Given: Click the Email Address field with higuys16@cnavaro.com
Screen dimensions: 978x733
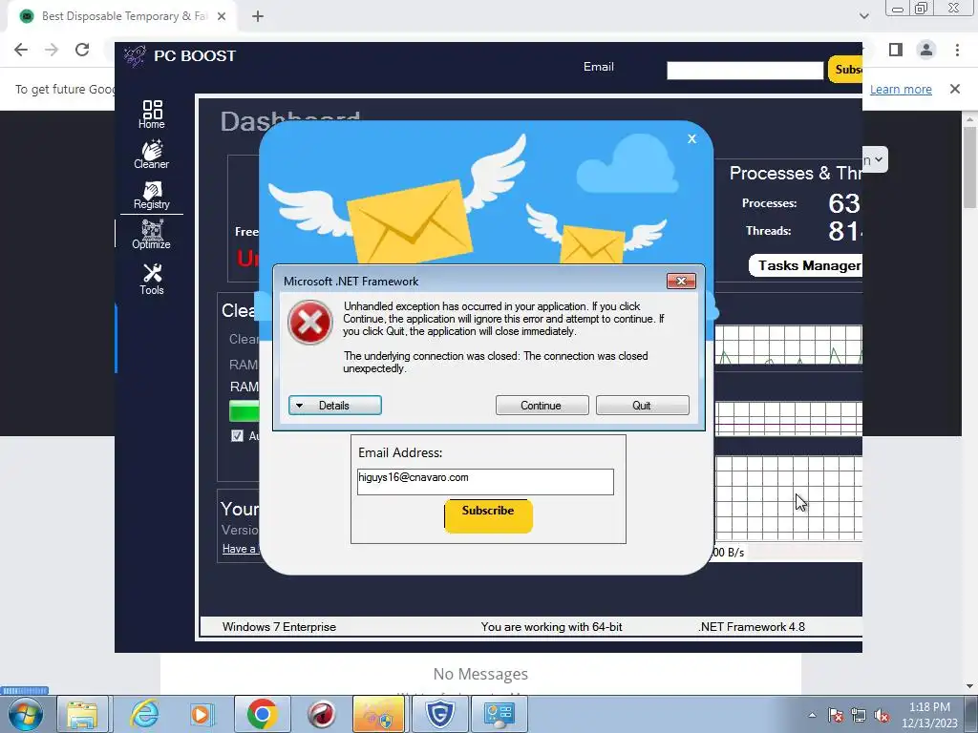Looking at the screenshot, I should (x=485, y=482).
